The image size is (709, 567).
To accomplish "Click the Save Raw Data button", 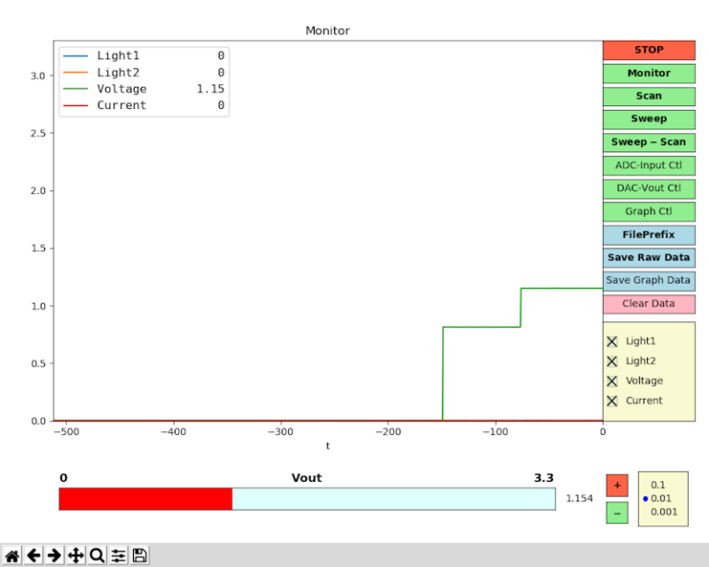I will (x=648, y=258).
